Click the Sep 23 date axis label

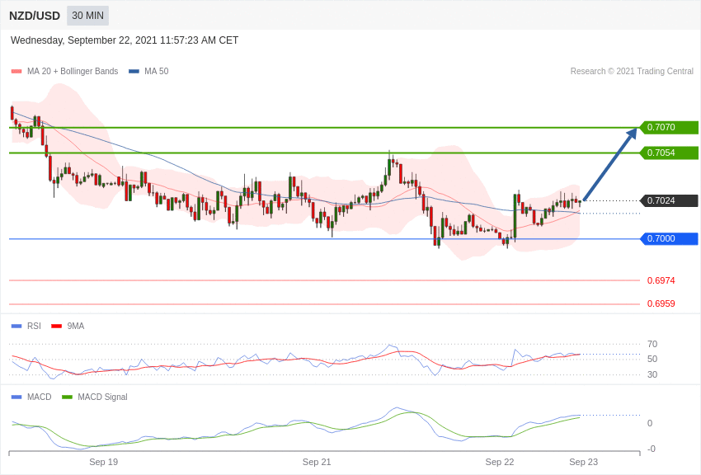click(x=583, y=462)
